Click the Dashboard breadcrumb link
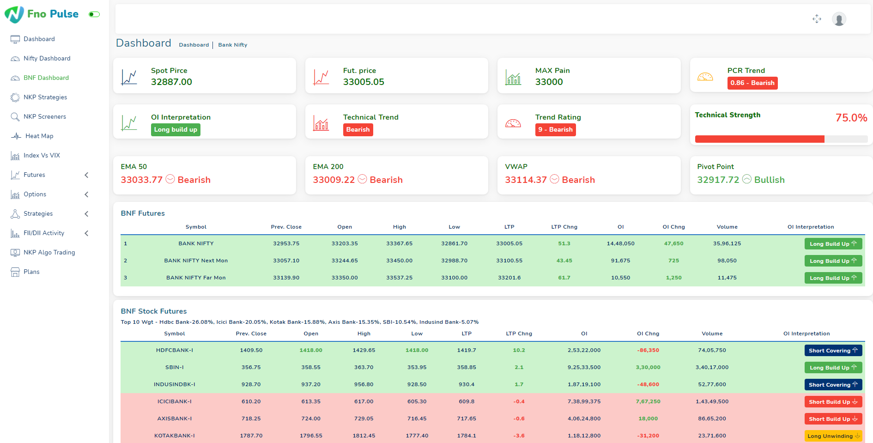Viewport: 873px width, 443px height. click(x=194, y=45)
